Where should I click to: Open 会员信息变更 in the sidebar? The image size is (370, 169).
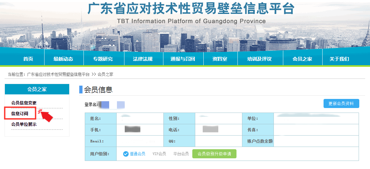[x=24, y=103]
